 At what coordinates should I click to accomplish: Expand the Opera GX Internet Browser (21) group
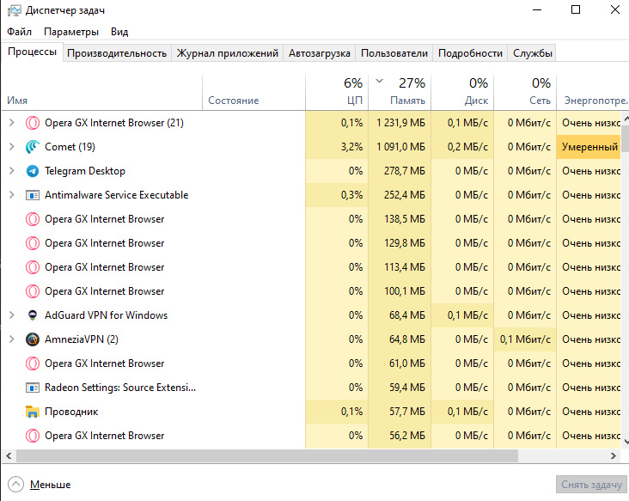point(11,123)
